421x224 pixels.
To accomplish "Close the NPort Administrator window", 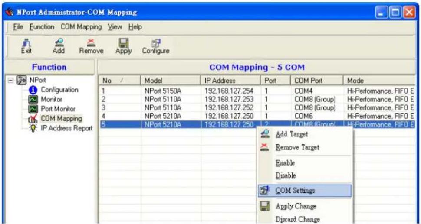I will click(409, 13).
